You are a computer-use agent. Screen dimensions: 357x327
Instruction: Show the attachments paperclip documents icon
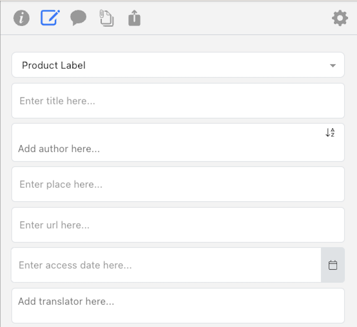click(x=106, y=18)
